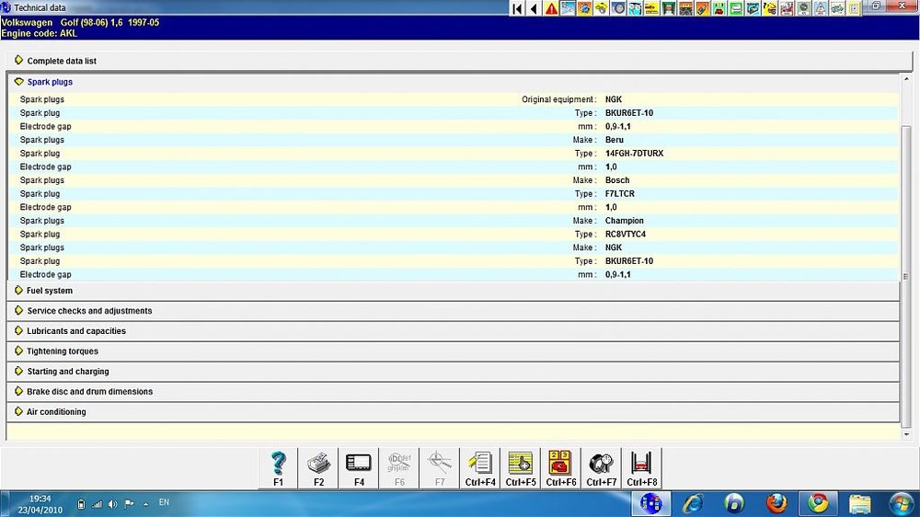This screenshot has height=517, width=920.
Task: Select spark plug type 14FGH-7DTURX
Action: point(634,154)
